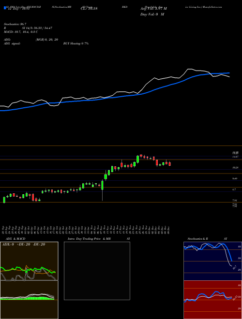
Task: Click the Avg Vol: 3.97 M label
Action: [153, 9]
